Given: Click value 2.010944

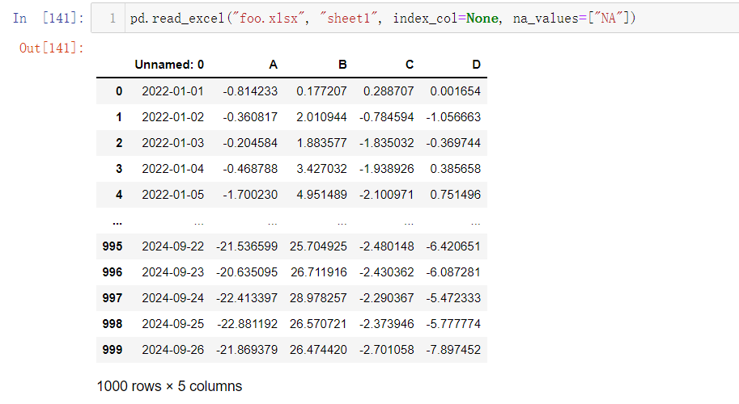Looking at the screenshot, I should point(321,117).
